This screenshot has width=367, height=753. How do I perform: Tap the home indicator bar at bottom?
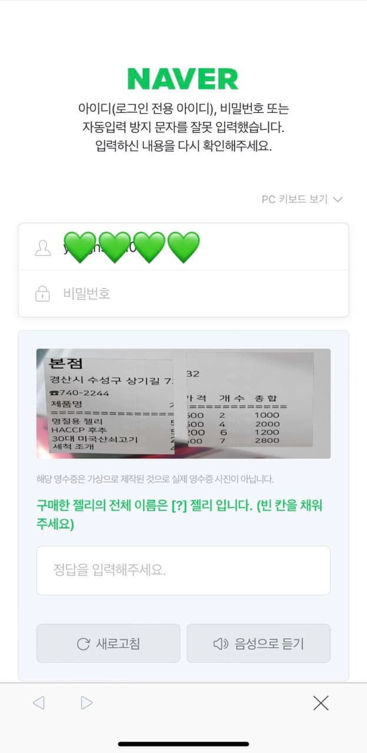tap(183, 744)
